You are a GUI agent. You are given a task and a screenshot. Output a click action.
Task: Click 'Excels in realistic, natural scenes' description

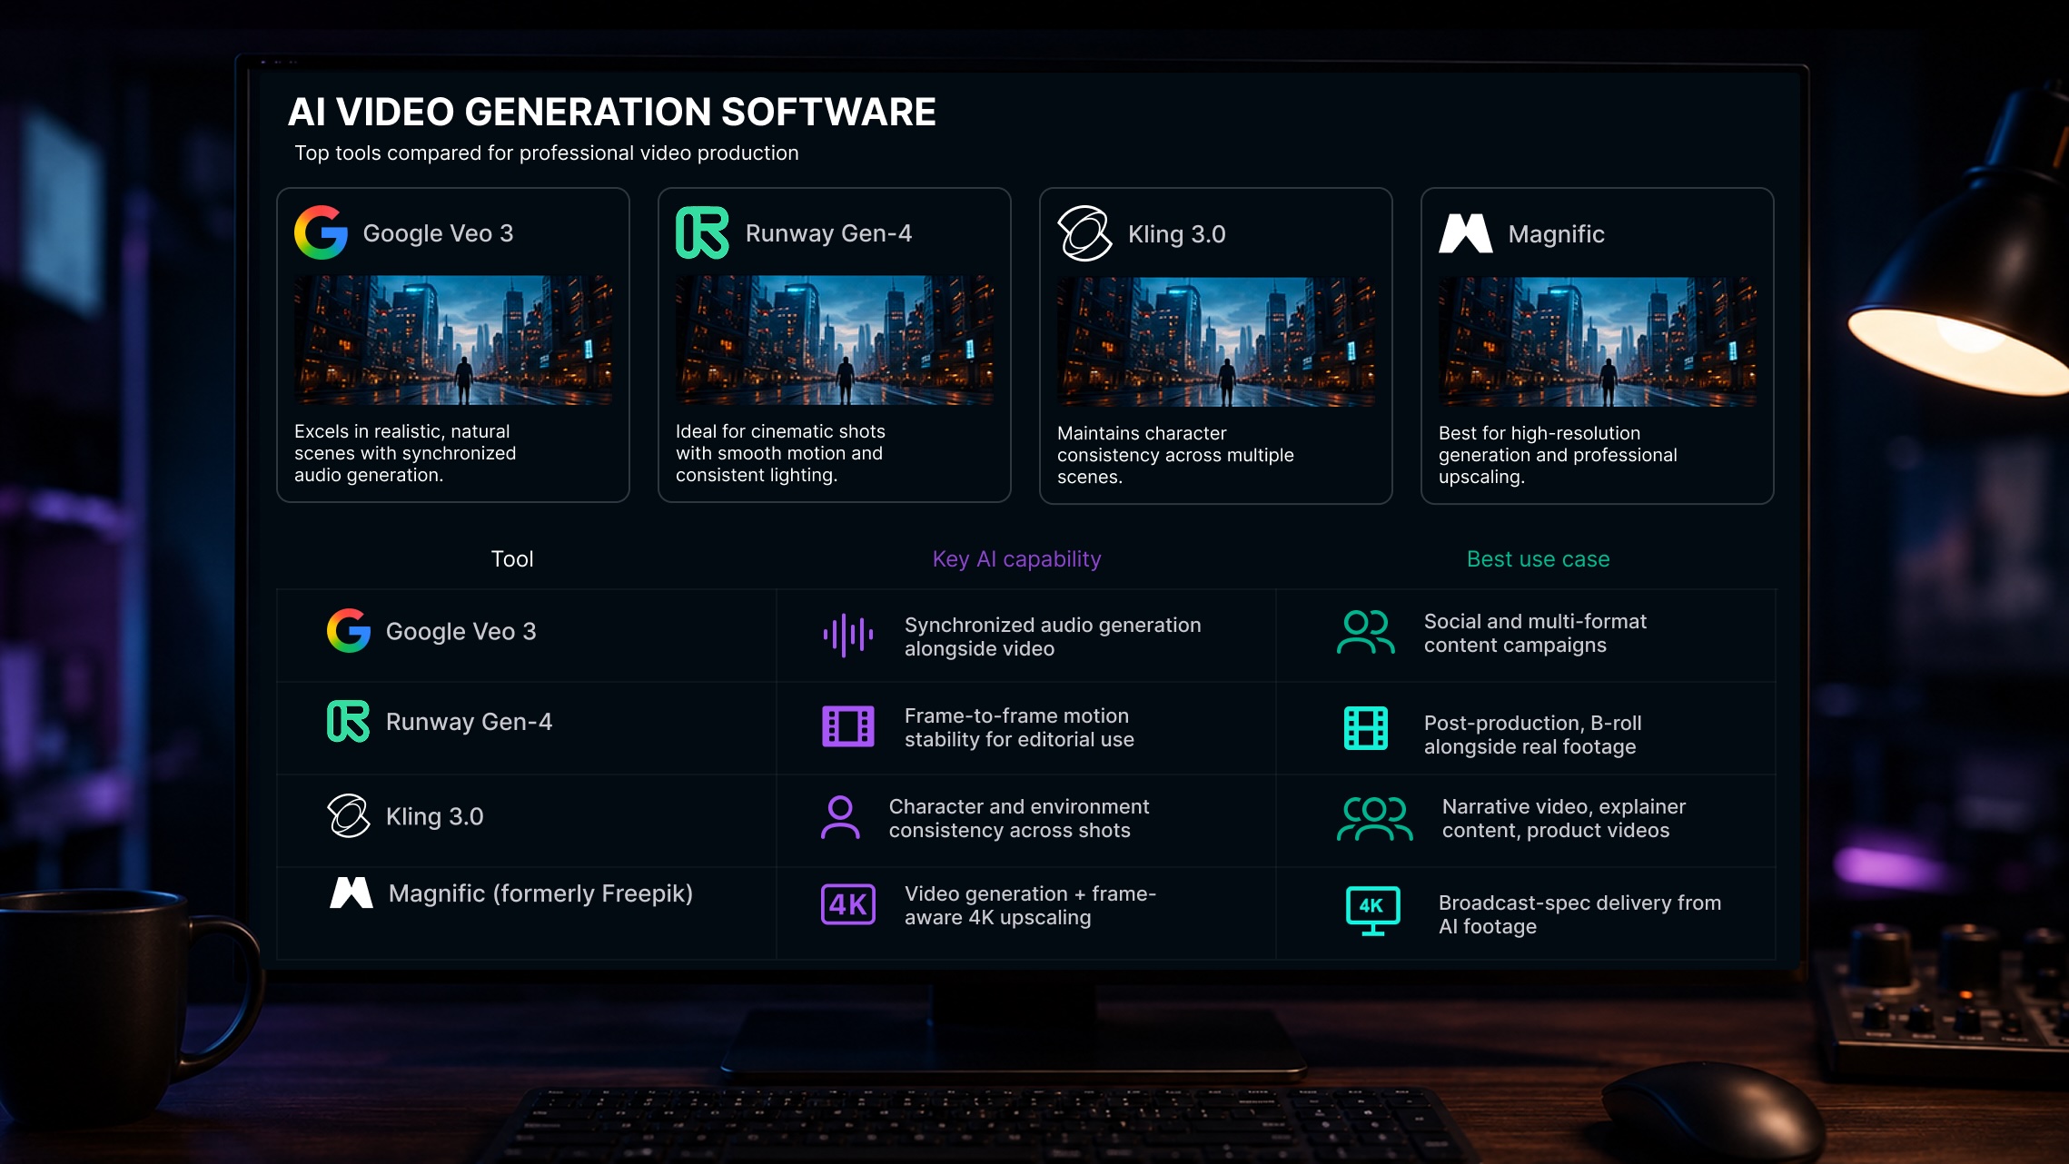coord(405,453)
